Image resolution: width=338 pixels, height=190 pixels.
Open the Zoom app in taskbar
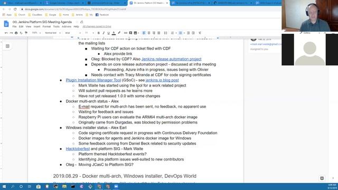116,186
